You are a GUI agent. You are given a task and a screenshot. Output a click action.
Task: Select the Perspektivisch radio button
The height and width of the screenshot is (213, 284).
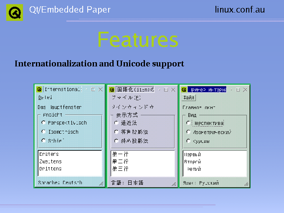pyautogui.click(x=44, y=123)
